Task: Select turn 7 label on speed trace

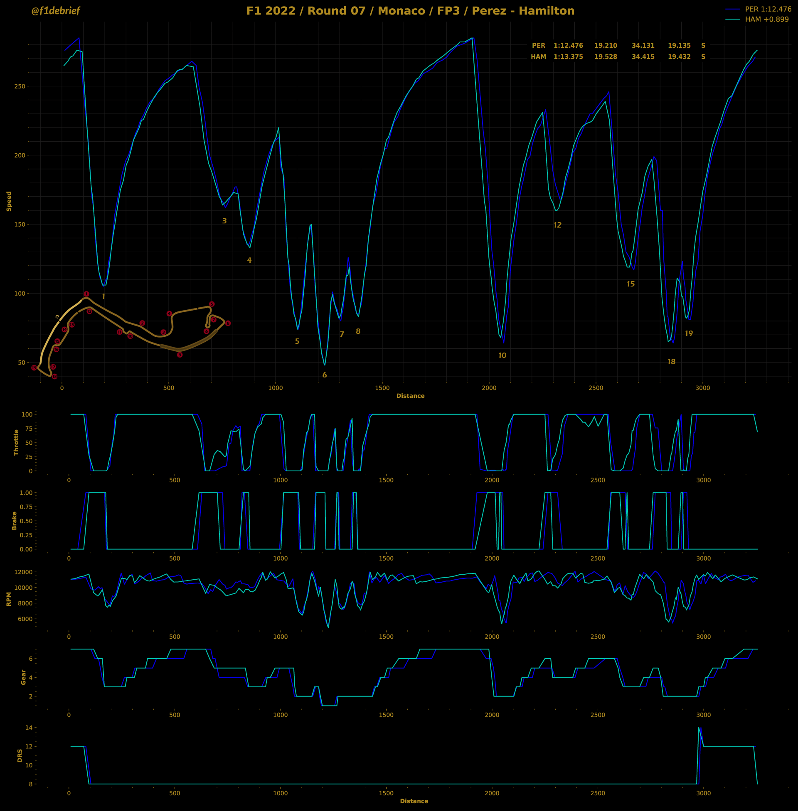Action: click(x=342, y=334)
